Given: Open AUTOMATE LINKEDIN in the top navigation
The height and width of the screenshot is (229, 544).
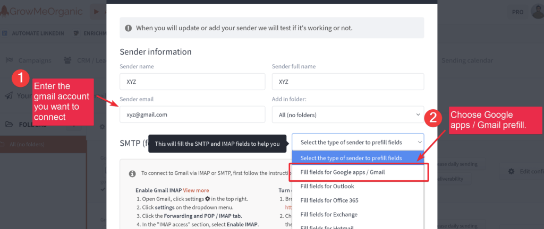Looking at the screenshot, I should [x=38, y=33].
